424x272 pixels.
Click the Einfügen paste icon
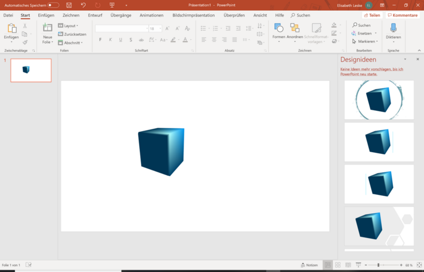(x=11, y=29)
